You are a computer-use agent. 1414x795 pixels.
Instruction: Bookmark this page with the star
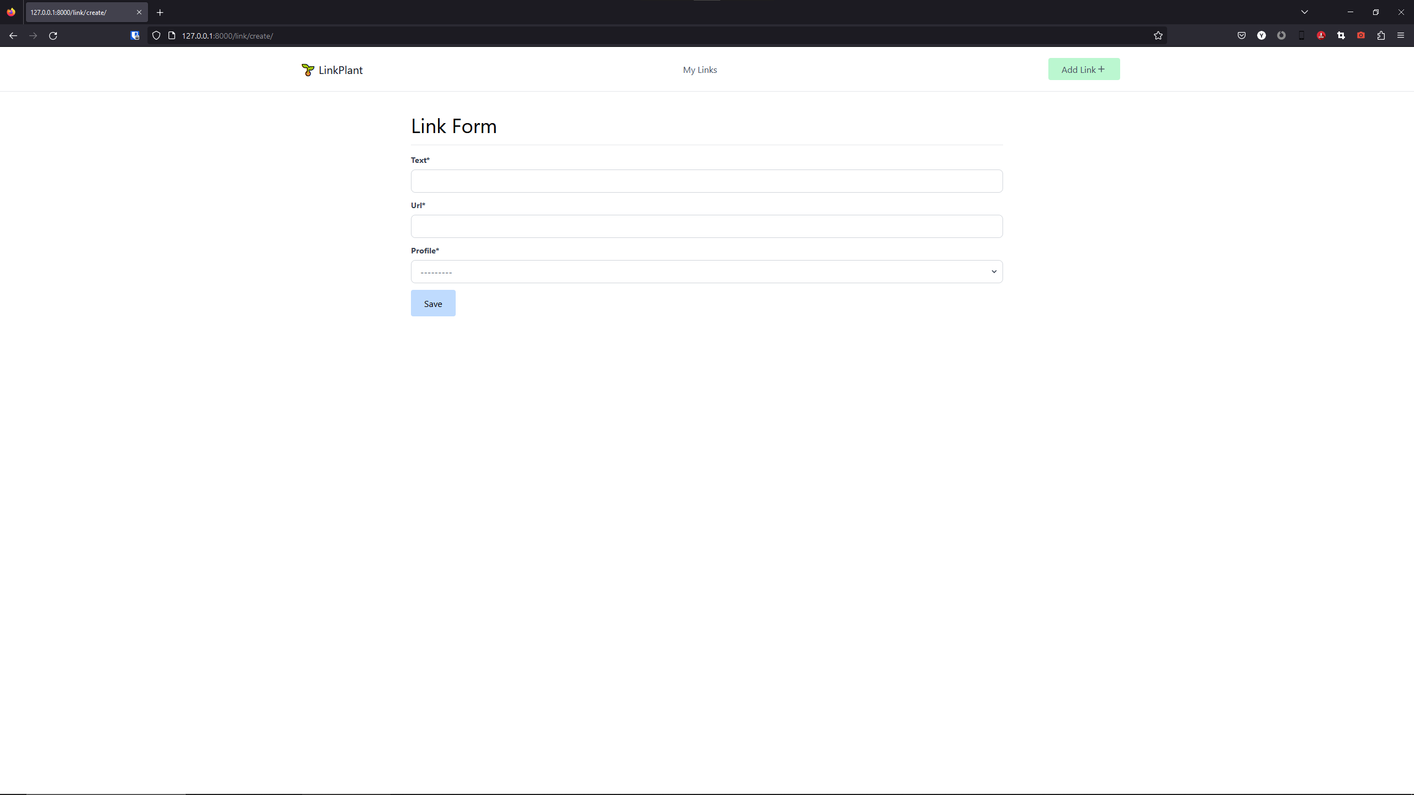click(x=1158, y=36)
